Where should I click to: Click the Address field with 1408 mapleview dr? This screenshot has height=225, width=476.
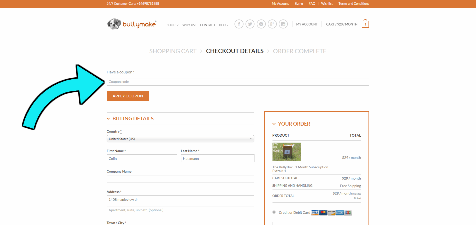[180, 199]
